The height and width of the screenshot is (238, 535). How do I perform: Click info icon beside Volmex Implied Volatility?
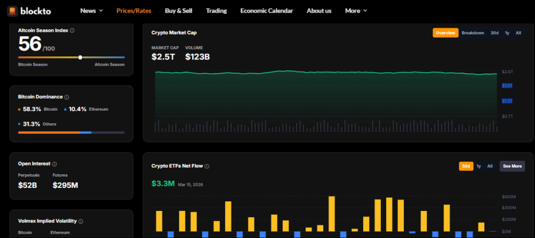(x=80, y=221)
